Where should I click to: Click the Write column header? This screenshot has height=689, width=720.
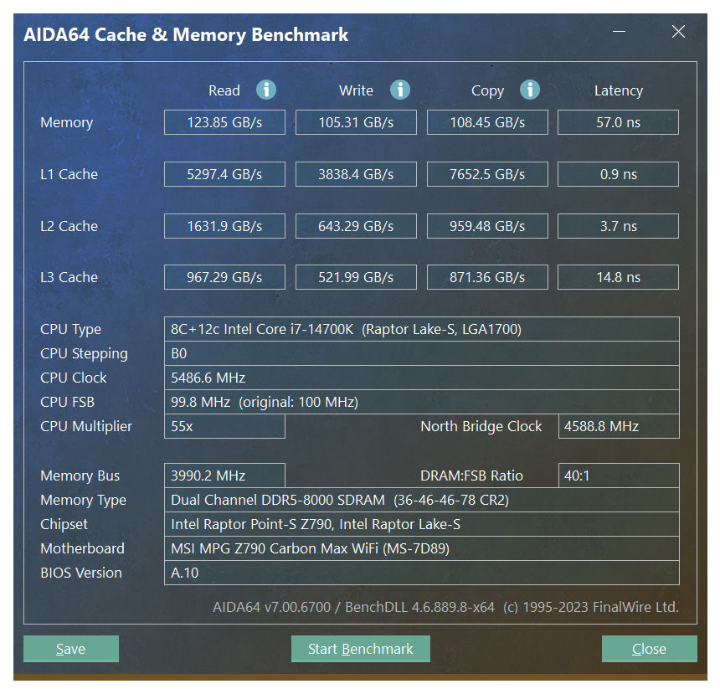pos(356,90)
